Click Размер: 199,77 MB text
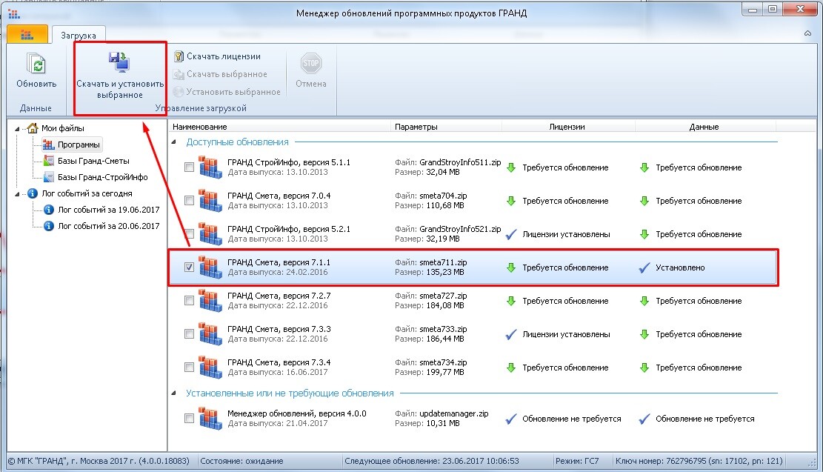 coord(430,372)
